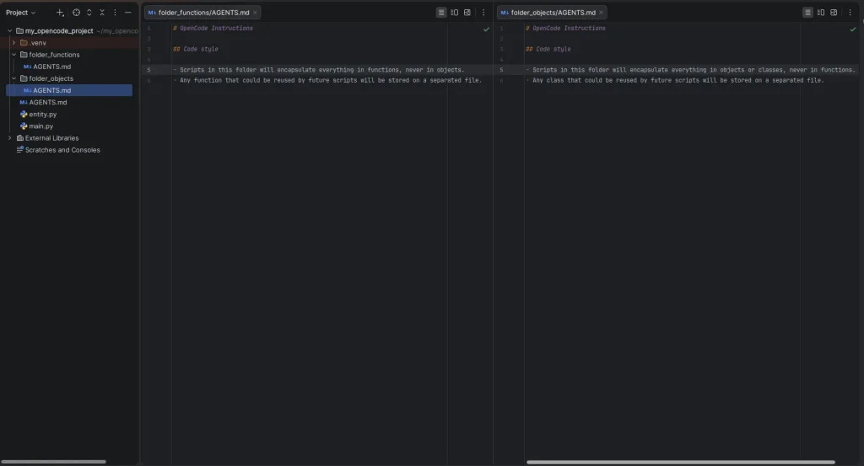Screen dimensions: 864x466
Task: Activate the folder_objects/AGENTS.md editor tab
Action: tap(552, 12)
